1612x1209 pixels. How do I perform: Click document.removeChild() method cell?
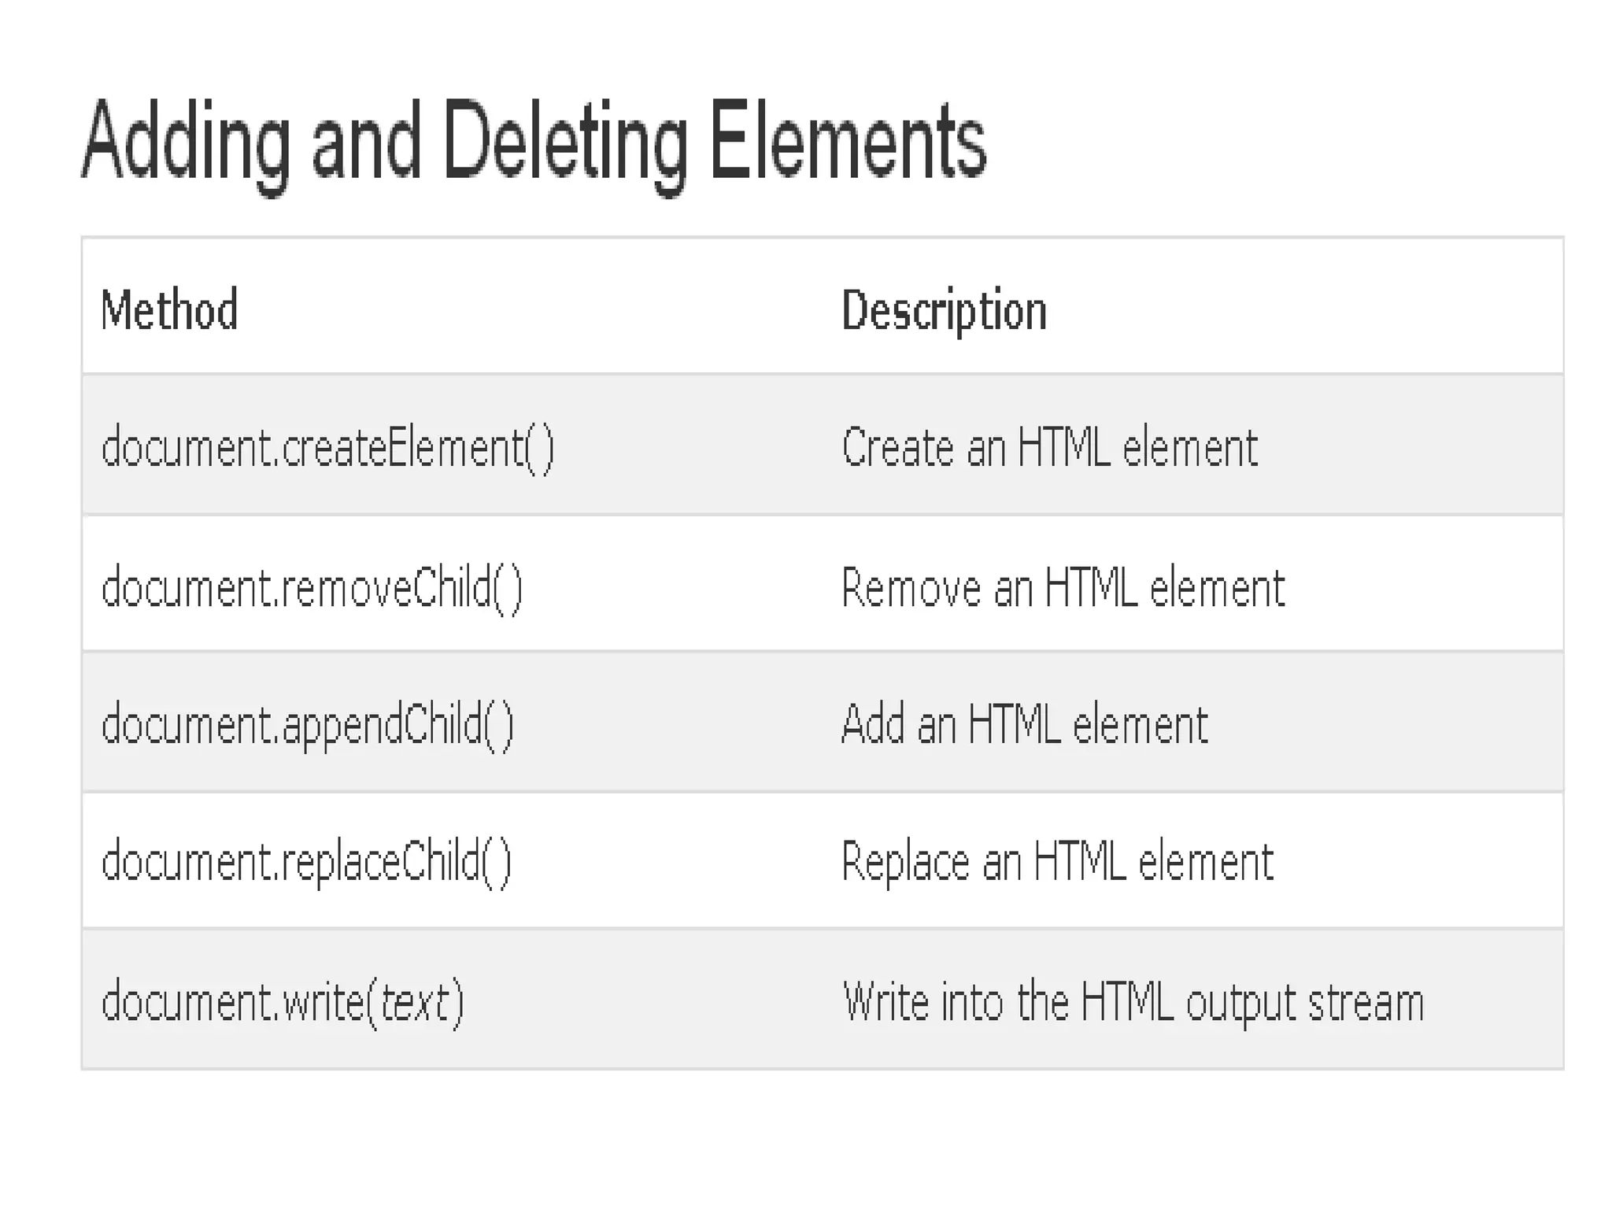click(312, 588)
